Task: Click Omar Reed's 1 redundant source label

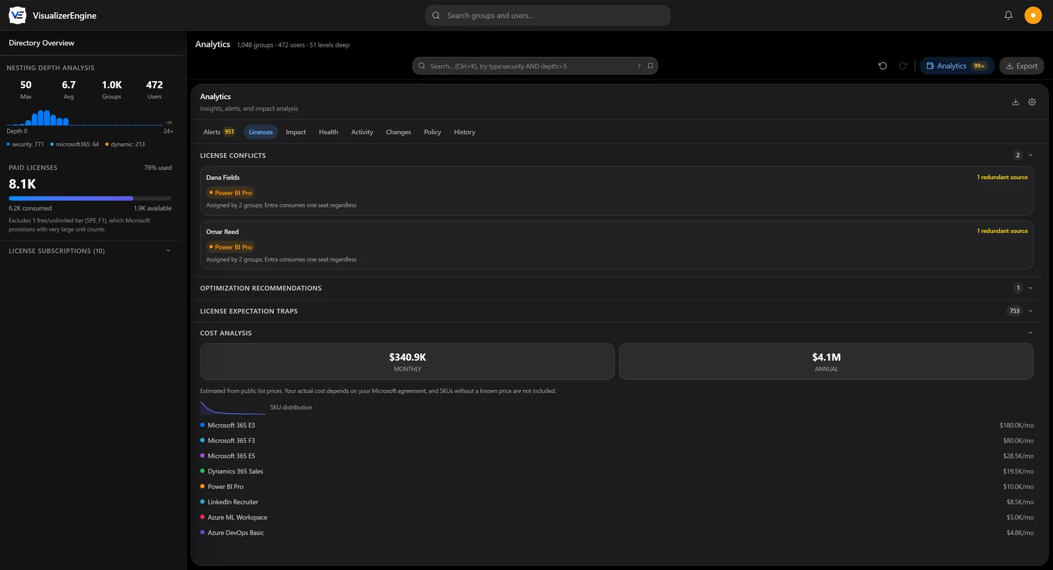Action: click(1002, 231)
